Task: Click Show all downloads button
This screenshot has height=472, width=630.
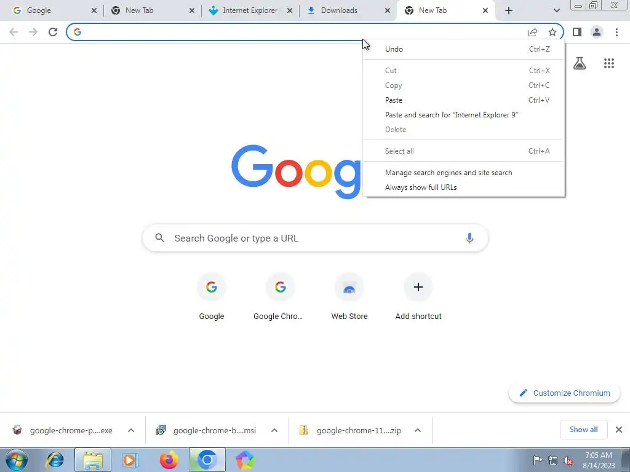Action: coord(583,430)
